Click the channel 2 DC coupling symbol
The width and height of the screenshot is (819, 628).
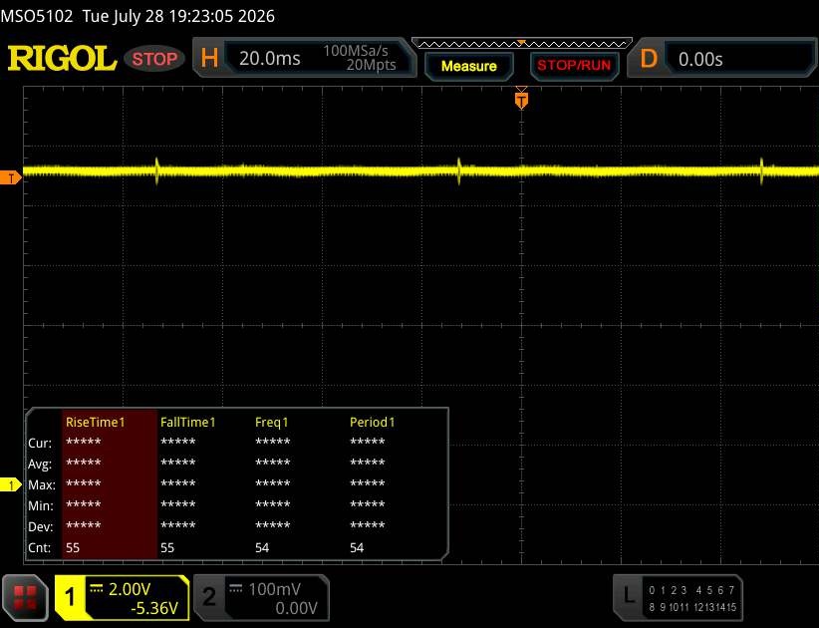[236, 588]
